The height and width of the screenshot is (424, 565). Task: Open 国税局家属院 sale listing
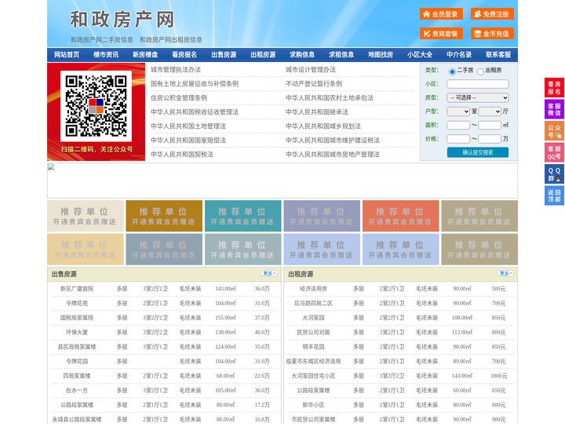(x=77, y=318)
